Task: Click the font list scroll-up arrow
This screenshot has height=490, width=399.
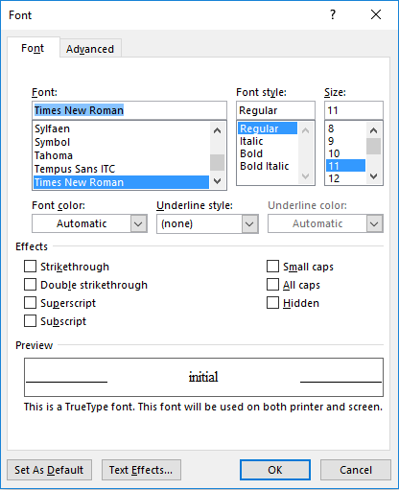Action: (x=218, y=130)
